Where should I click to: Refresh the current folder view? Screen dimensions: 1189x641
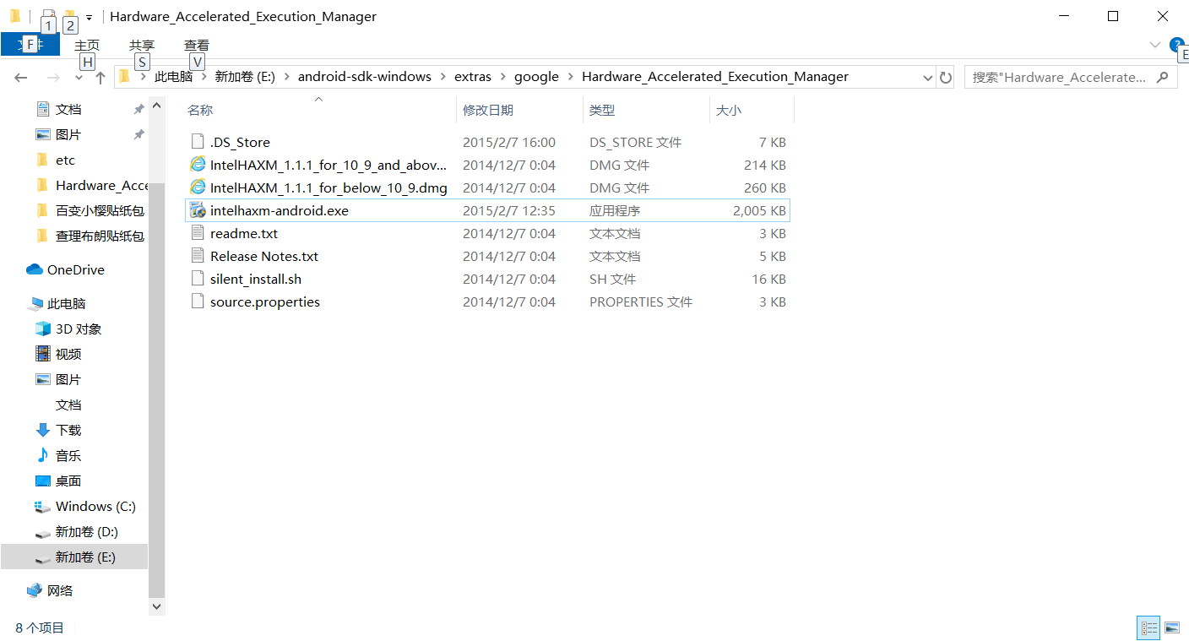[946, 77]
